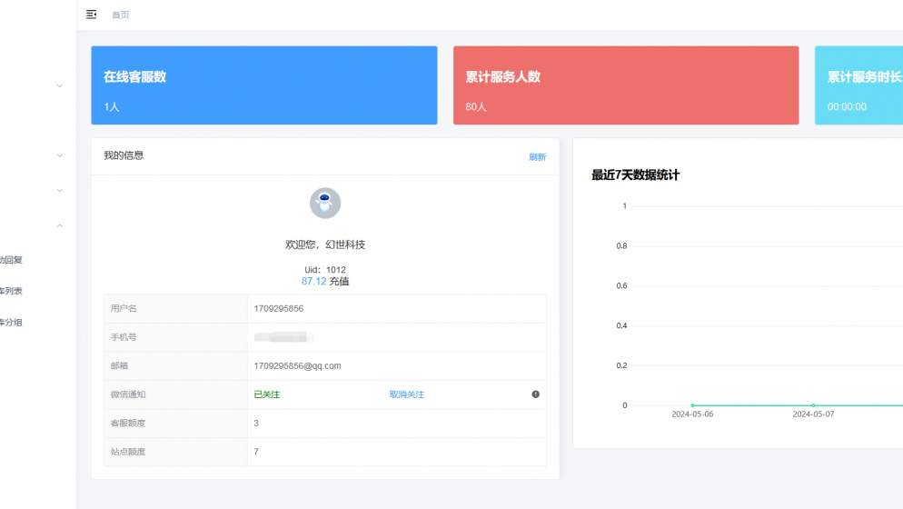Viewport: 903px width, 509px height.
Task: Collapse the open sidebar menu via up chevron
Action: point(60,225)
